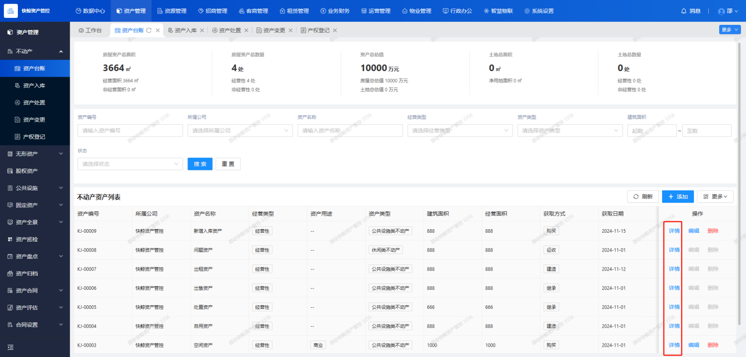The image size is (746, 357).
Task: Close the 资产入库 tab
Action: tap(202, 30)
